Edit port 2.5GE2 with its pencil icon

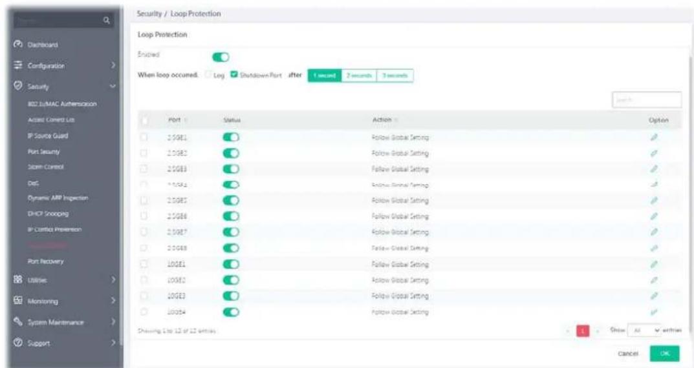(x=654, y=153)
